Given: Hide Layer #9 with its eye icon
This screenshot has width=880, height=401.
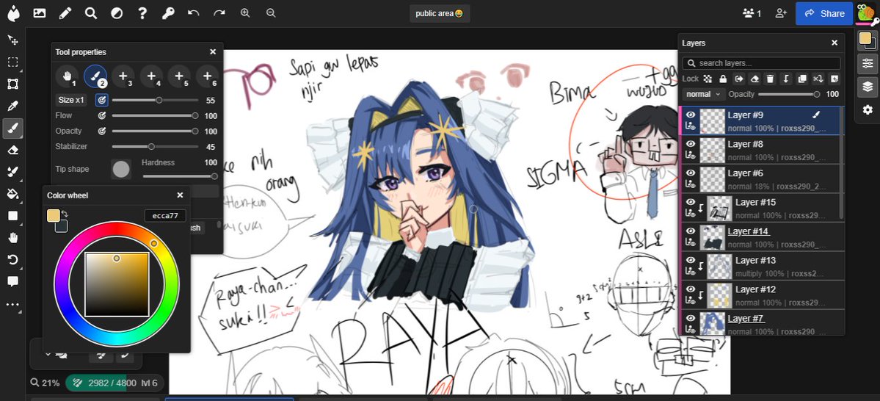Looking at the screenshot, I should [x=691, y=115].
